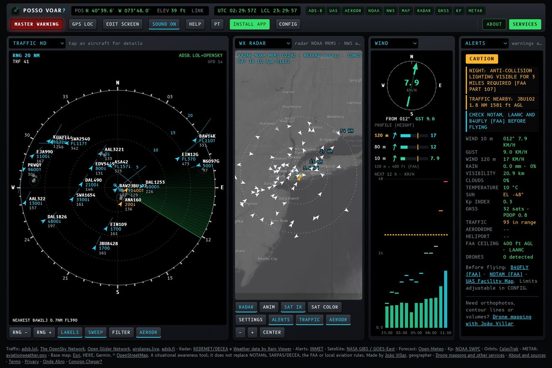Click the 120 m wind arrow icon

pos(395,136)
